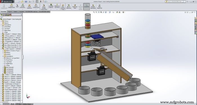Start a New Motion Study
This screenshot has width=197, height=105.
tap(63, 7)
